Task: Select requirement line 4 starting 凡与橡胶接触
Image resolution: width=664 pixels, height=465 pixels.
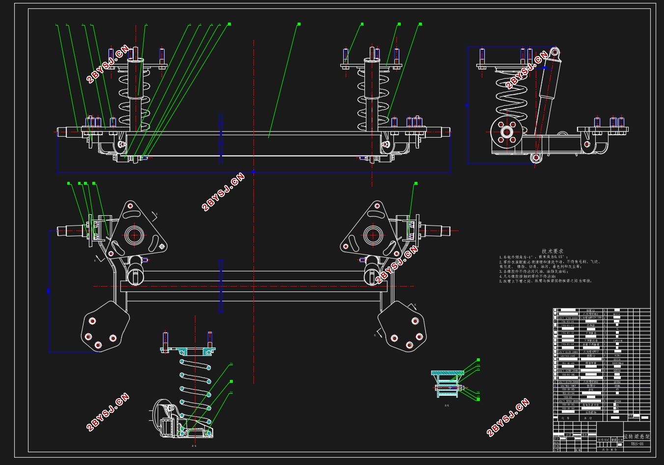Action: click(x=528, y=276)
